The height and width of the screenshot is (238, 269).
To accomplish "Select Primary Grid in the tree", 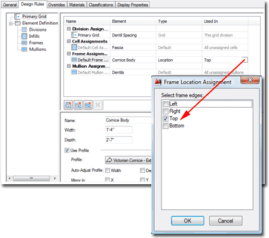I will pos(34,16).
